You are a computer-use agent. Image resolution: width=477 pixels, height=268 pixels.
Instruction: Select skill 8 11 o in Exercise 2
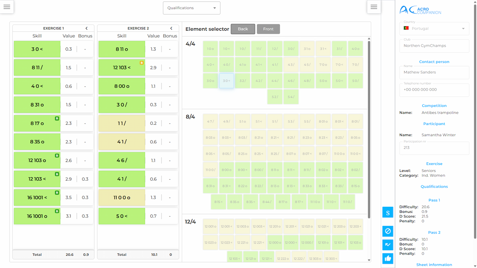[x=122, y=49]
